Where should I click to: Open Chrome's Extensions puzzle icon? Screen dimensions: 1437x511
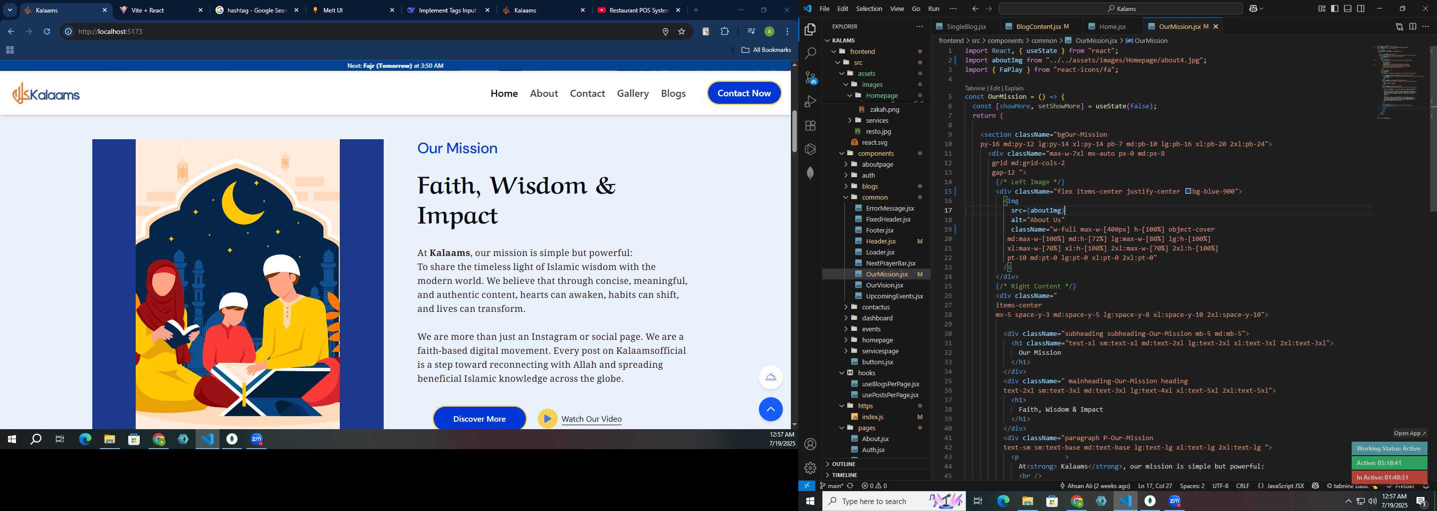(x=724, y=31)
